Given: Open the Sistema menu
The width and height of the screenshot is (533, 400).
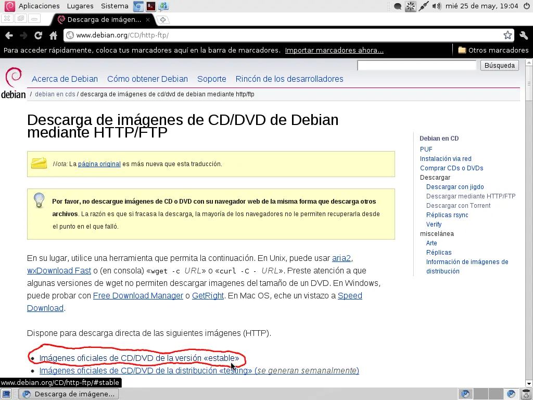Looking at the screenshot, I should coord(115,6).
